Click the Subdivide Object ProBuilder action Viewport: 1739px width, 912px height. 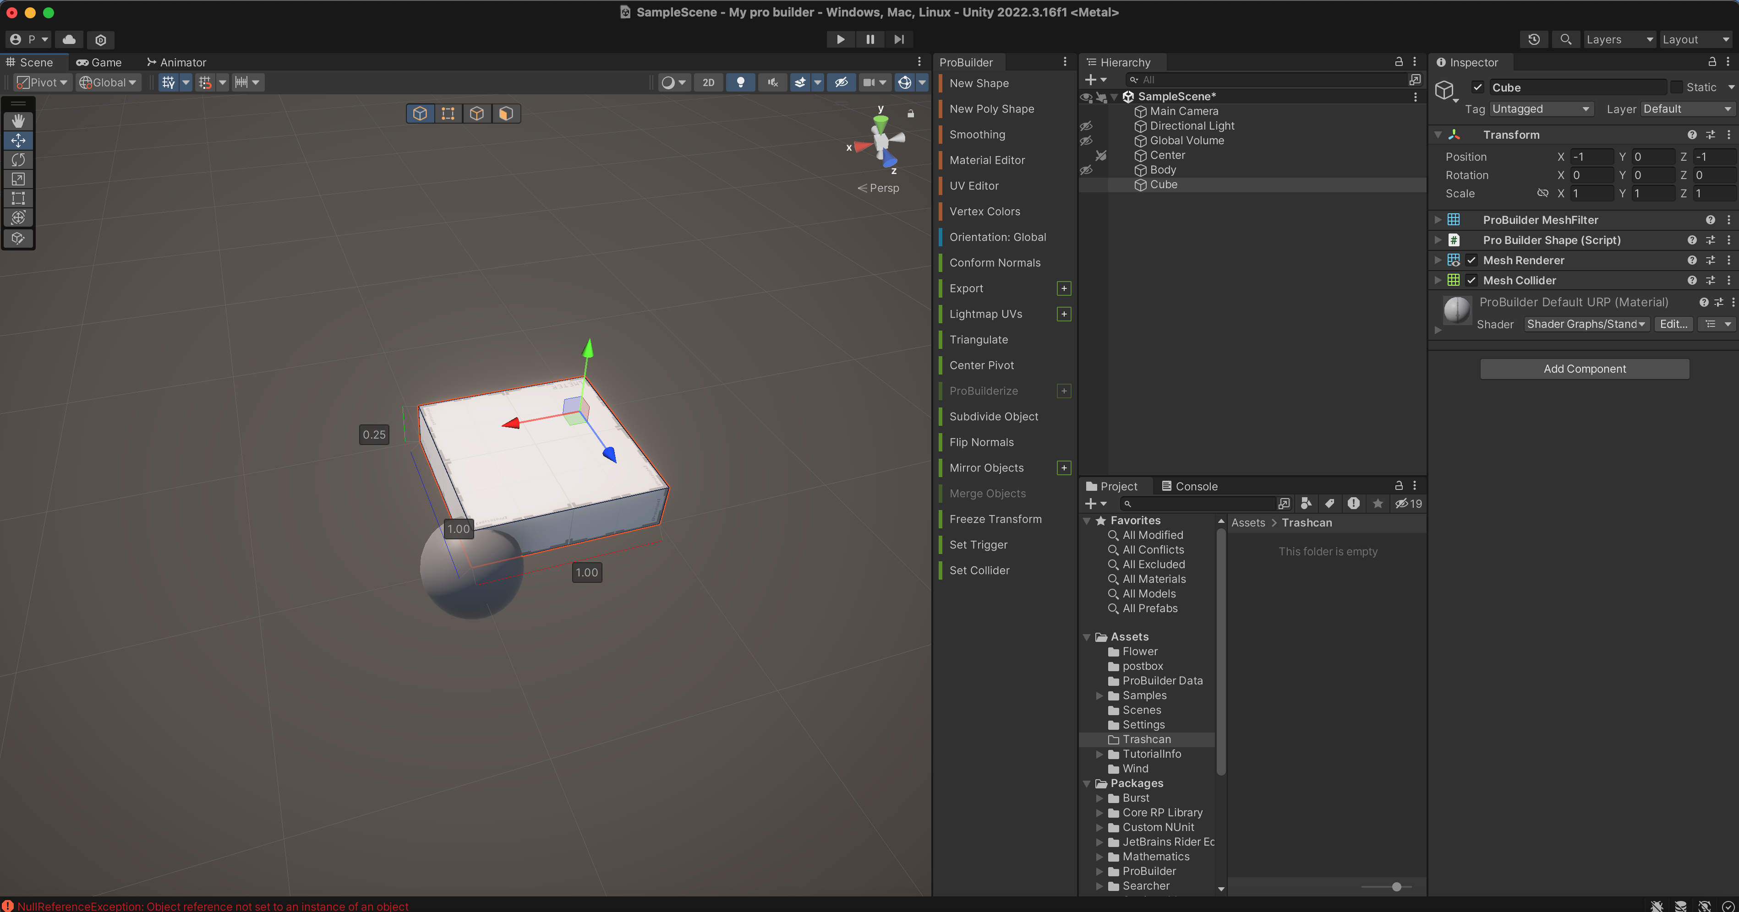(993, 416)
